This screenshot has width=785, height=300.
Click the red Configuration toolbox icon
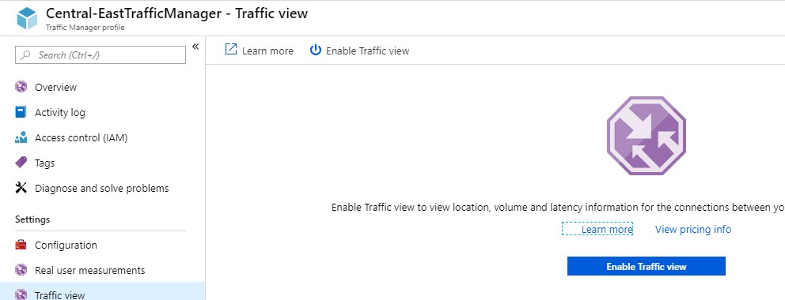tap(21, 245)
